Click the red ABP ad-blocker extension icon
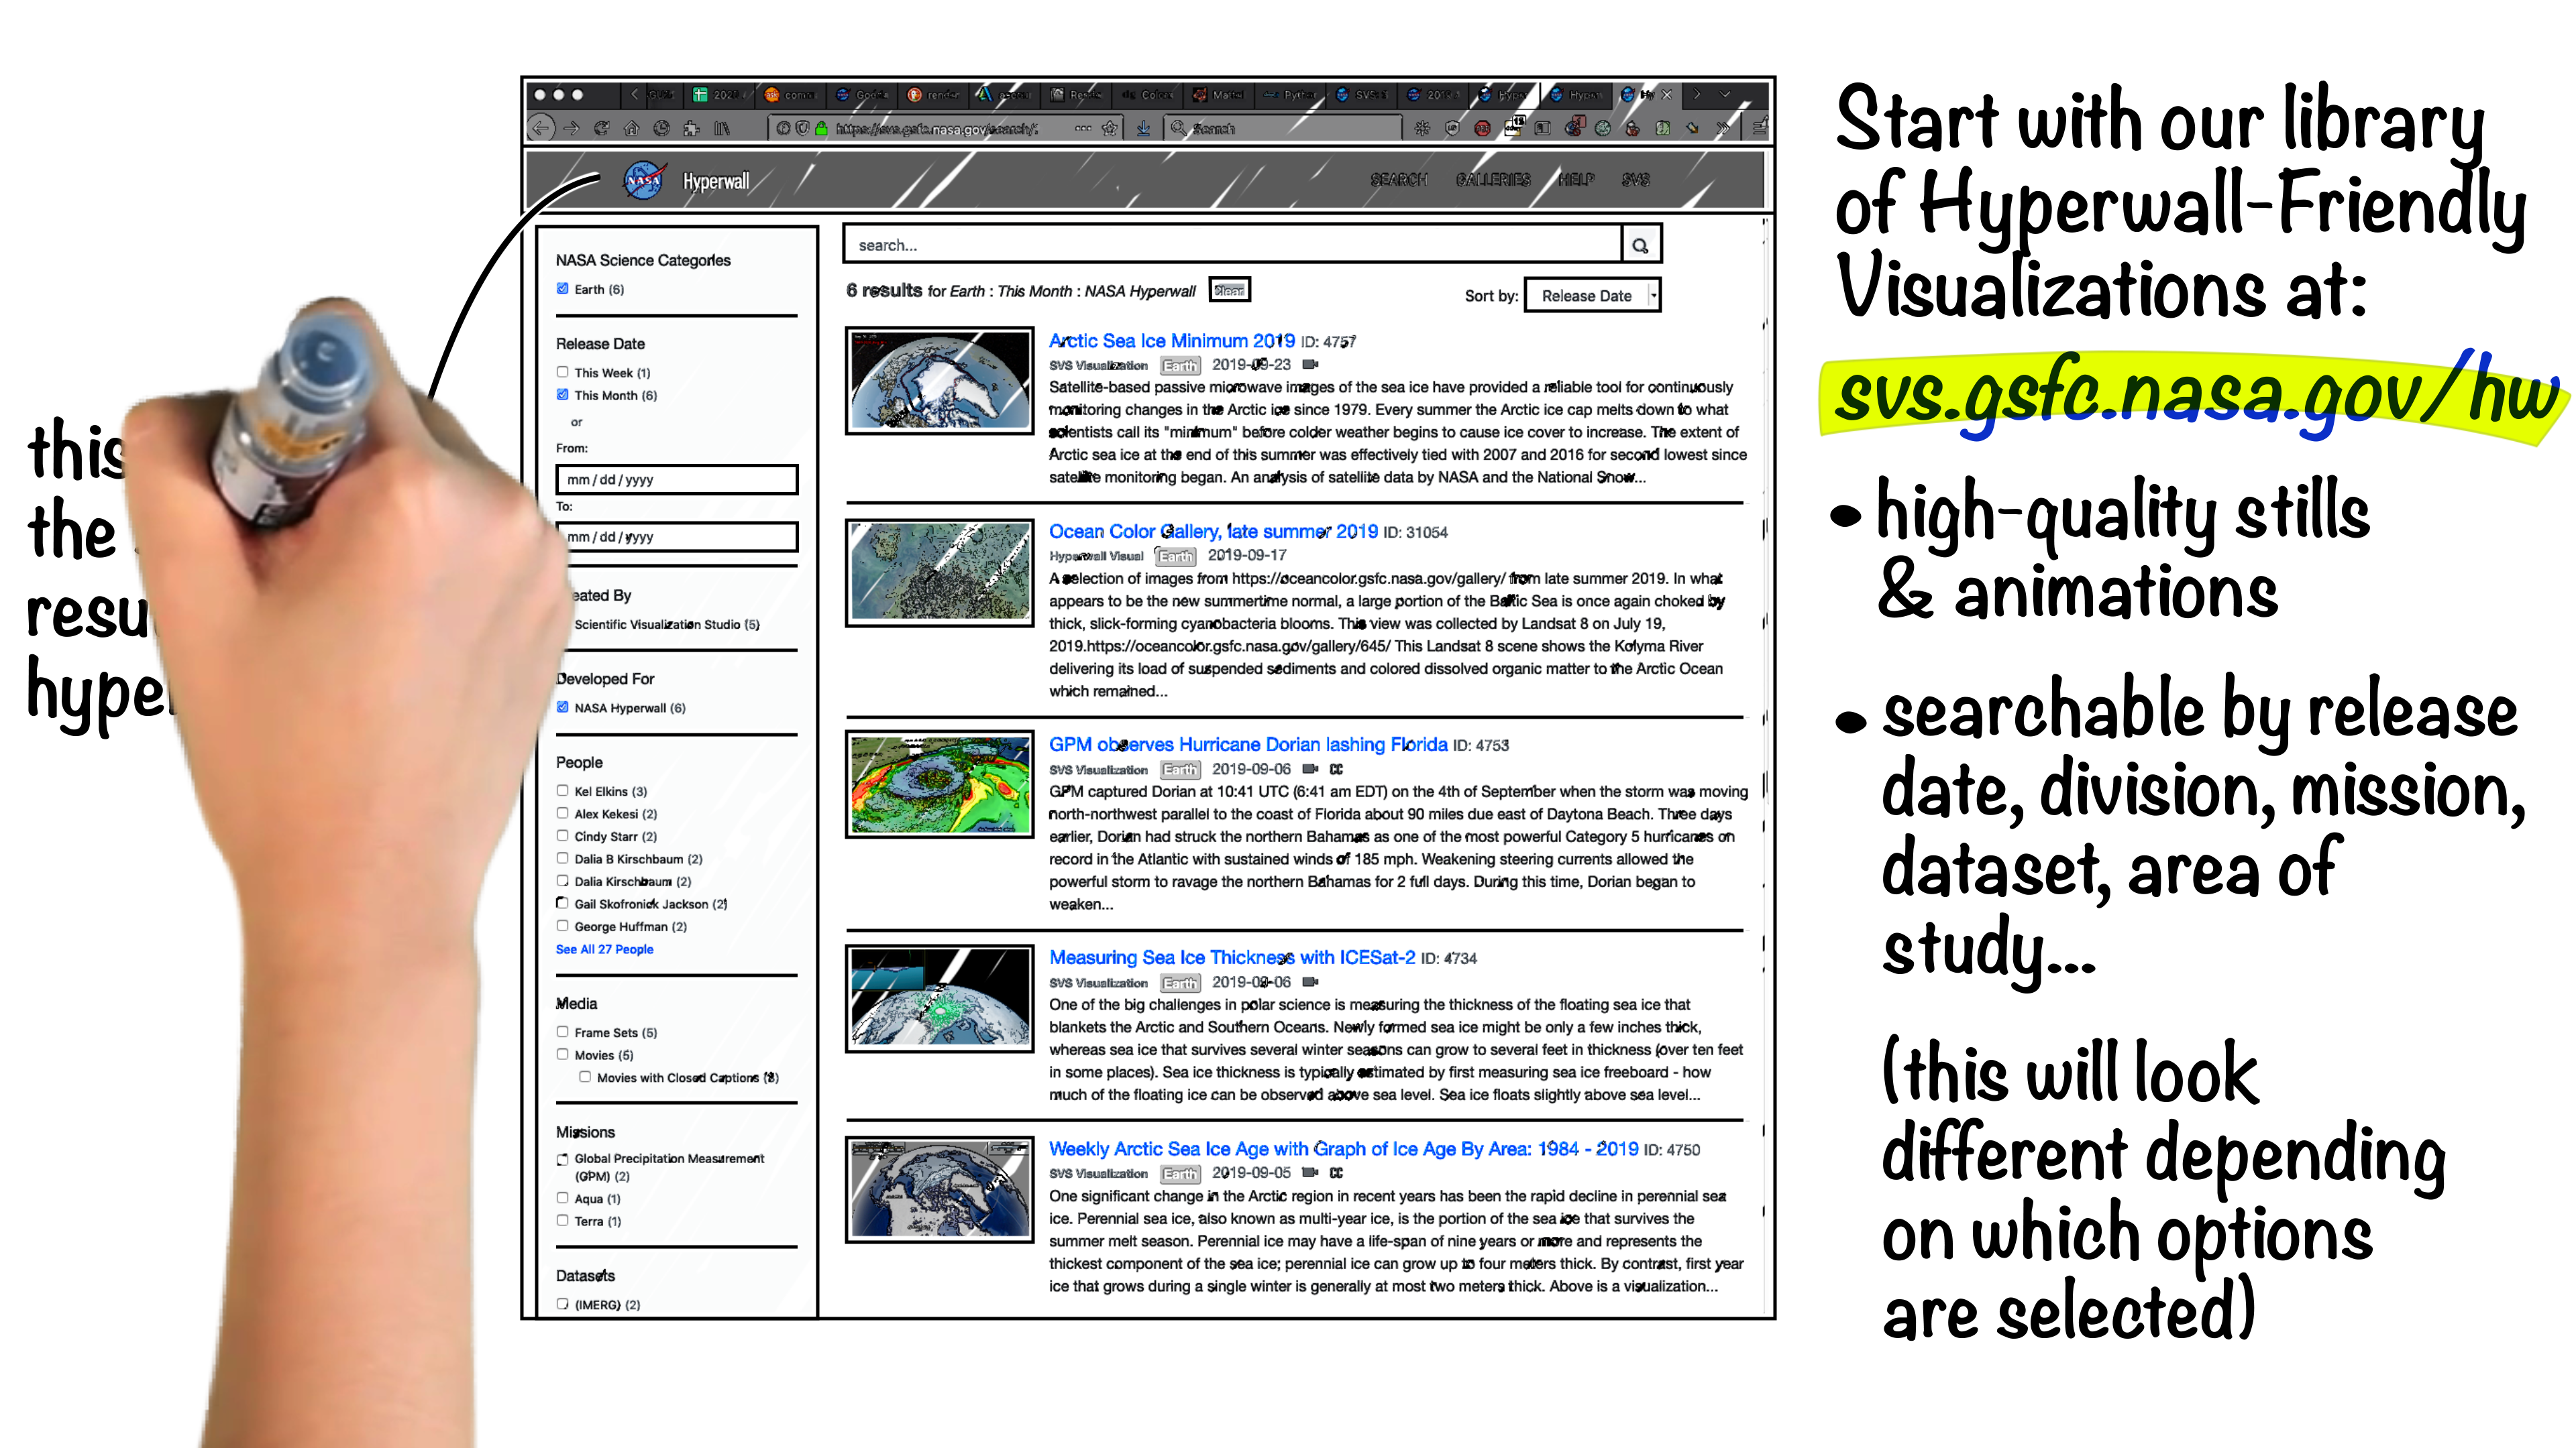Viewport: 2576px width, 1448px height. 1482,128
